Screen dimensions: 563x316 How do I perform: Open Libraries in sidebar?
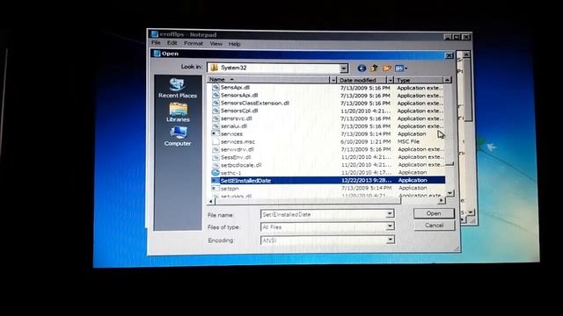click(x=178, y=112)
